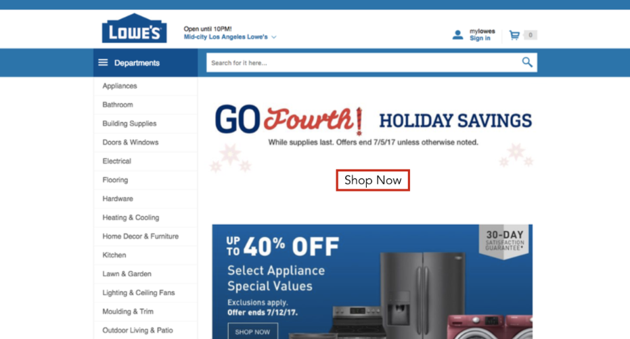630x339 pixels.
Task: Open Heating & Cooling department
Action: pos(131,217)
